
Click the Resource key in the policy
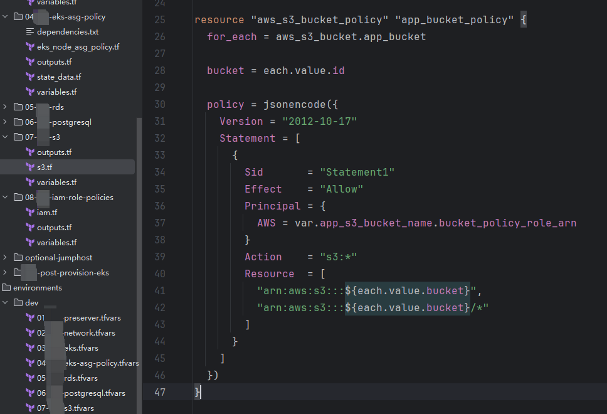tap(269, 274)
